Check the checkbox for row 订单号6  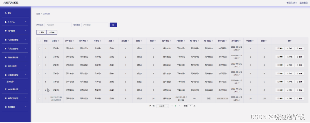[x=39, y=90]
